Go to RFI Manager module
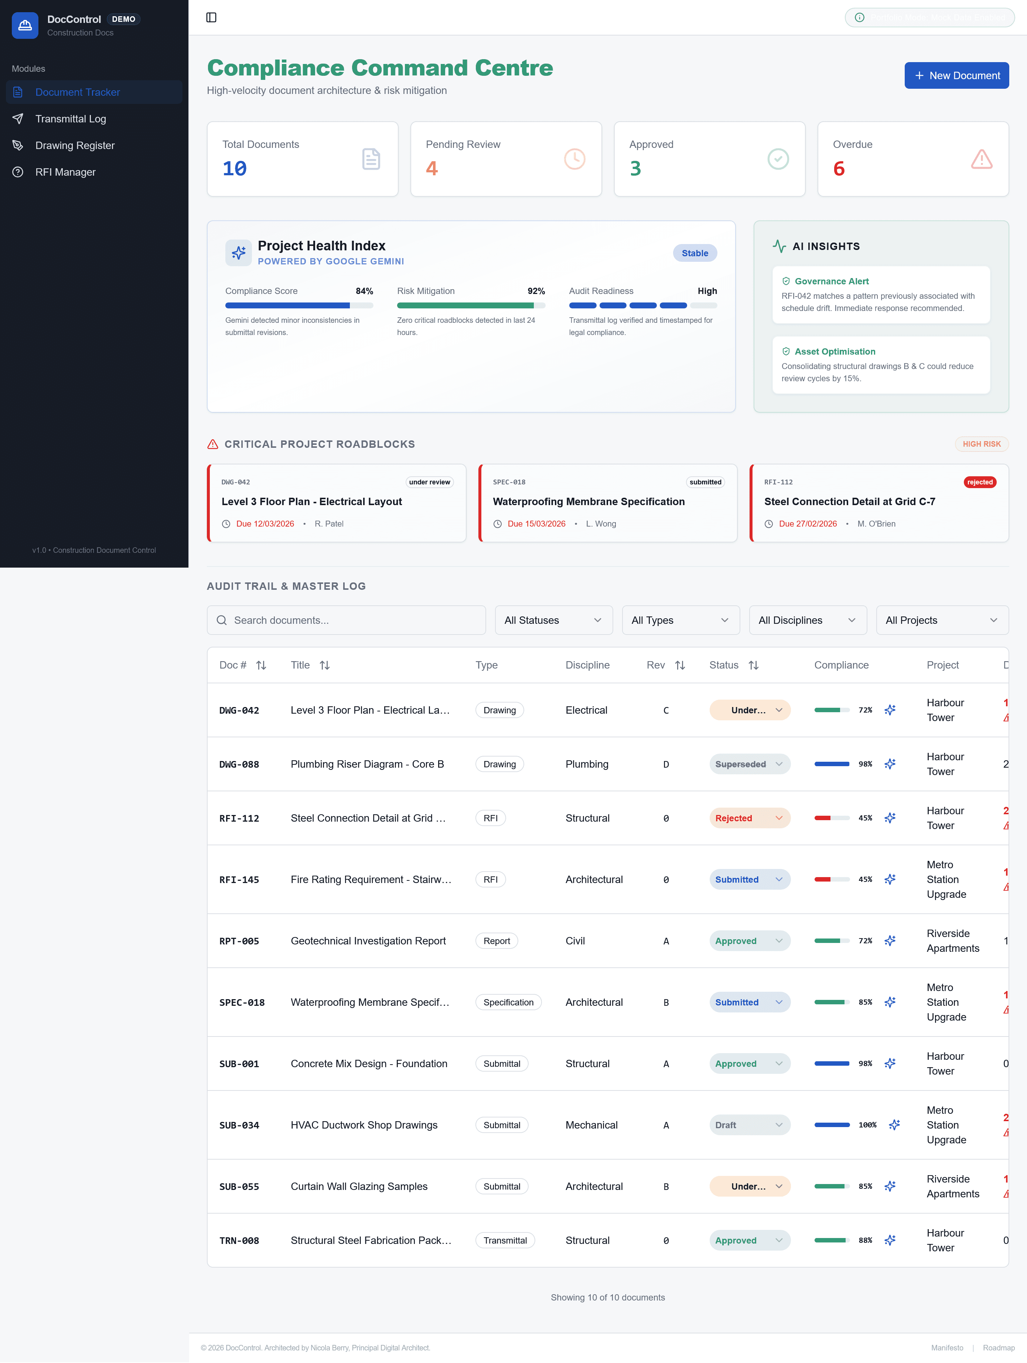1027x1363 pixels. (x=65, y=172)
